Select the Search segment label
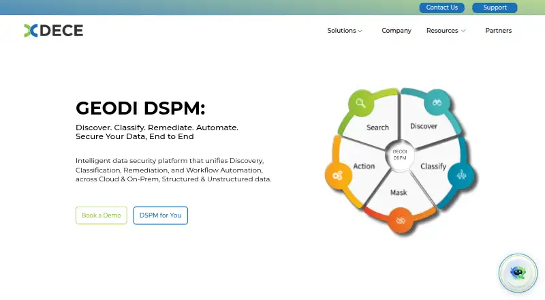 click(377, 127)
